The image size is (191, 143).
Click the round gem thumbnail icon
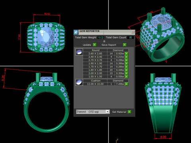pyautogui.click(x=79, y=52)
